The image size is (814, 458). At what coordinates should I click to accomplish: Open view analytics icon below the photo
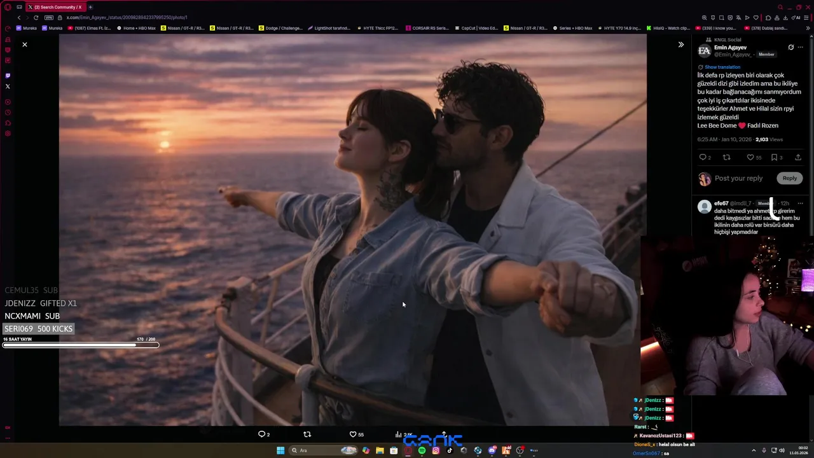398,434
